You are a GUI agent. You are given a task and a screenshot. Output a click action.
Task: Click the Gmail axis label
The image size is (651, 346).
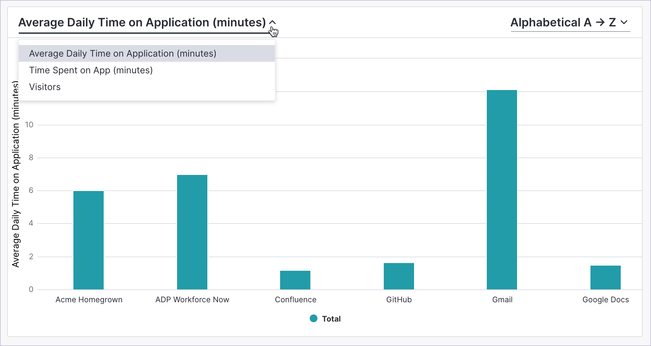click(502, 300)
